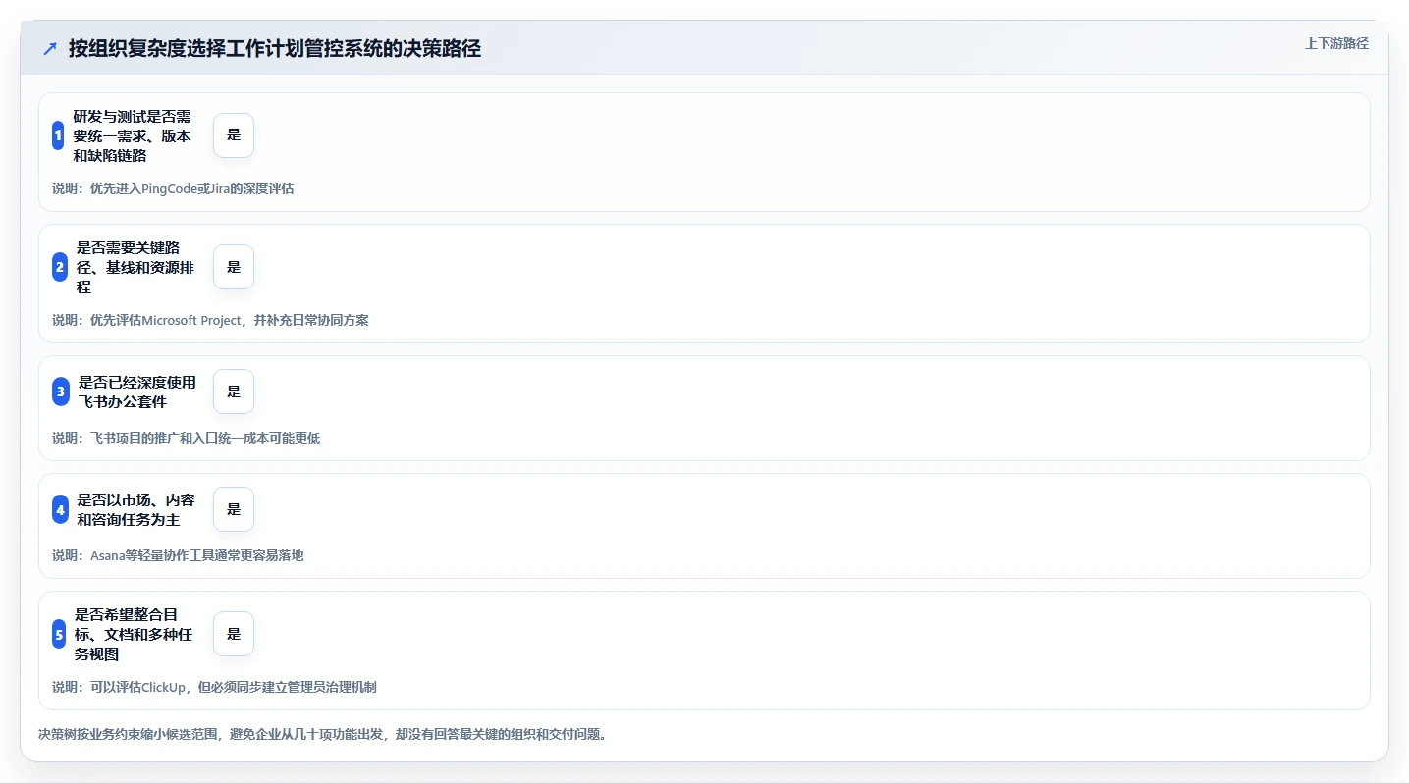The width and height of the screenshot is (1409, 783).
Task: Choose 是 for 是否已经深度使用飞书办公套件
Action: (234, 391)
